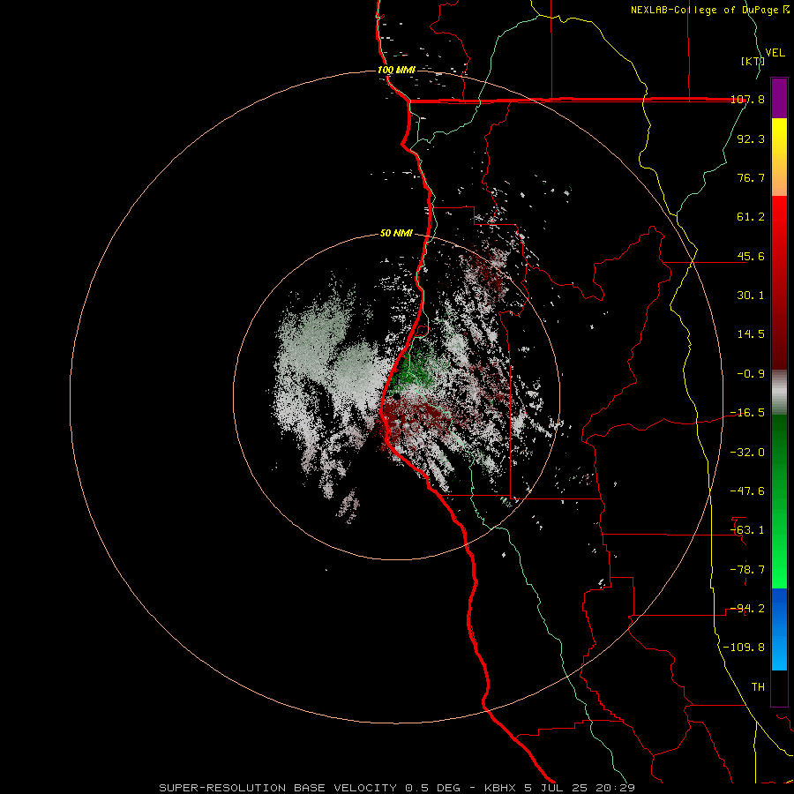Select the -32.0 value on velocity scale
The width and height of the screenshot is (794, 794).
pos(747,453)
